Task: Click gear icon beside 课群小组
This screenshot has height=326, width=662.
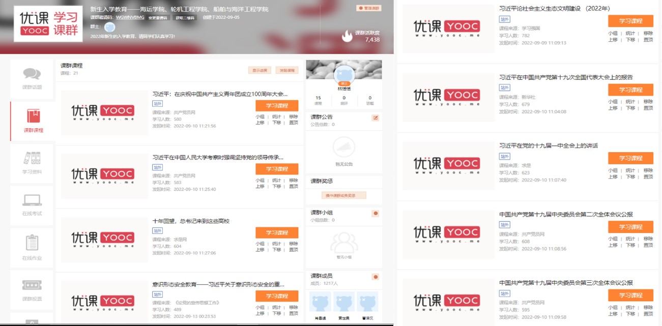Action: pyautogui.click(x=376, y=213)
